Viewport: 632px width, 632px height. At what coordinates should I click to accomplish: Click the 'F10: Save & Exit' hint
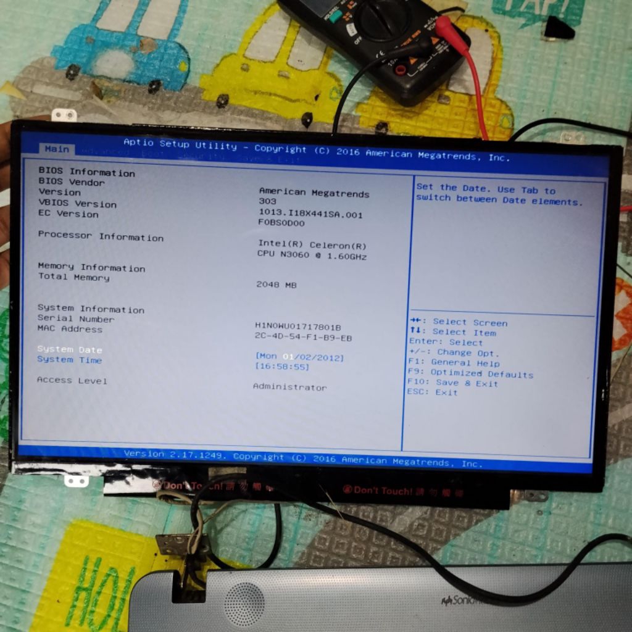tap(452, 383)
